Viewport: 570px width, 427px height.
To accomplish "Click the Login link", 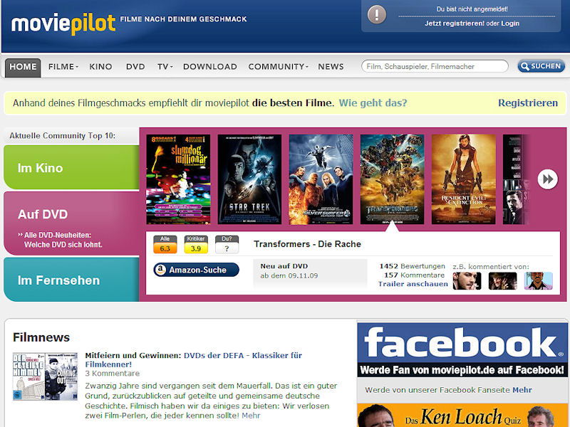I will [x=510, y=23].
